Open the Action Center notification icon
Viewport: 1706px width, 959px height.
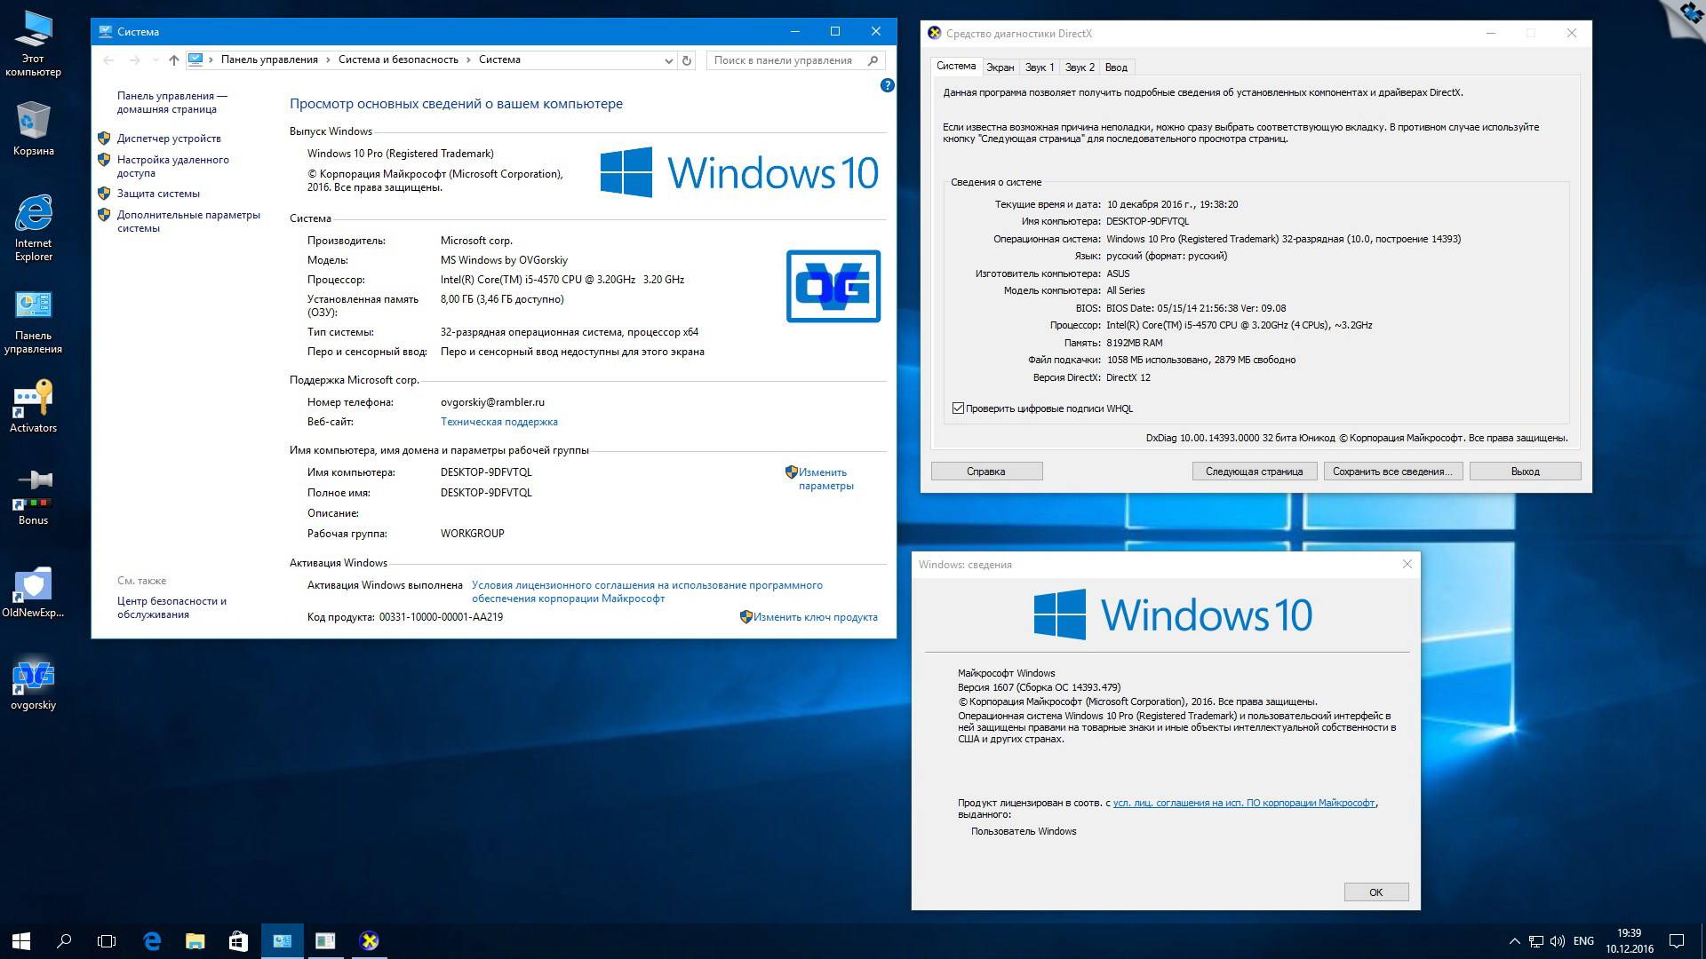(x=1677, y=941)
